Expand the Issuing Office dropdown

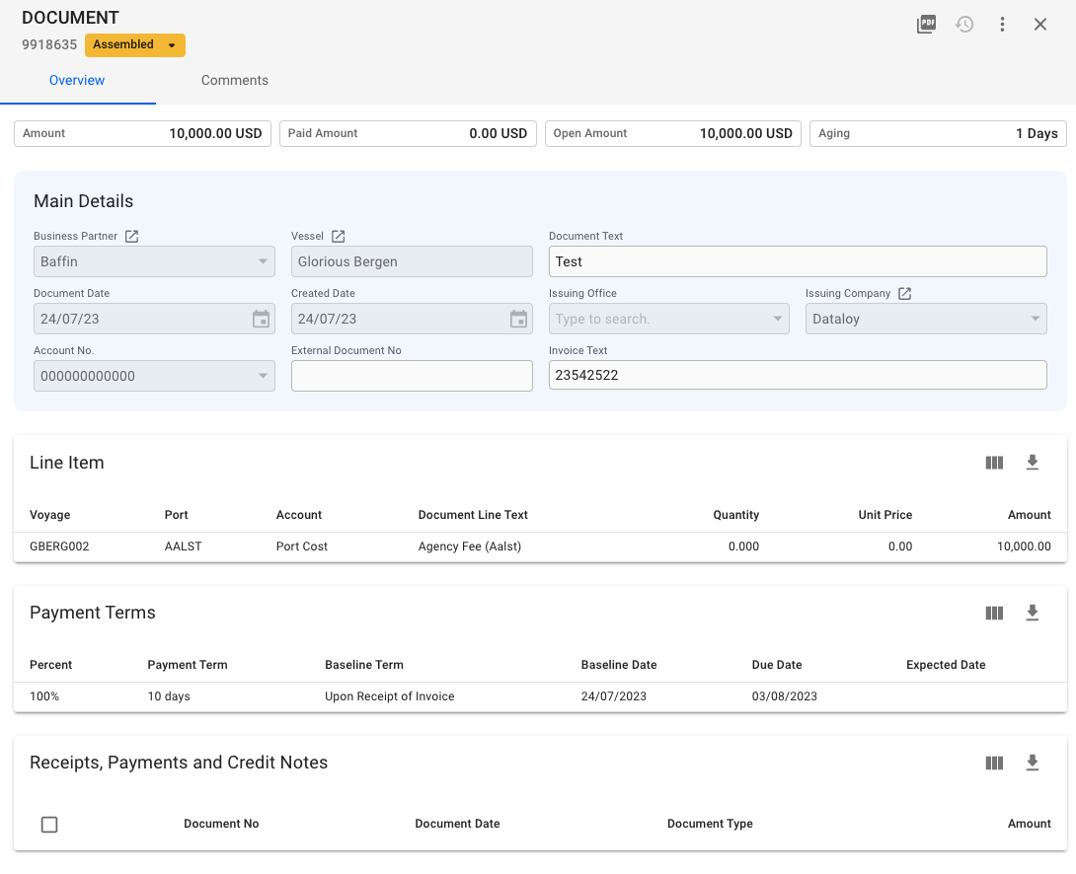pos(777,319)
